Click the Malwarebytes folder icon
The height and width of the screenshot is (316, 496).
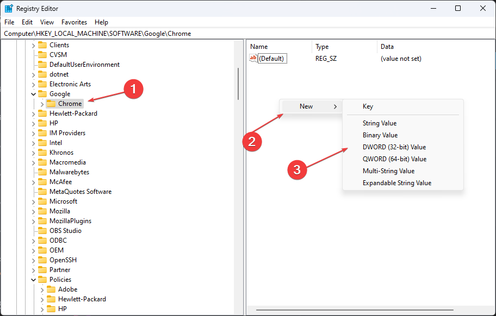[42, 172]
